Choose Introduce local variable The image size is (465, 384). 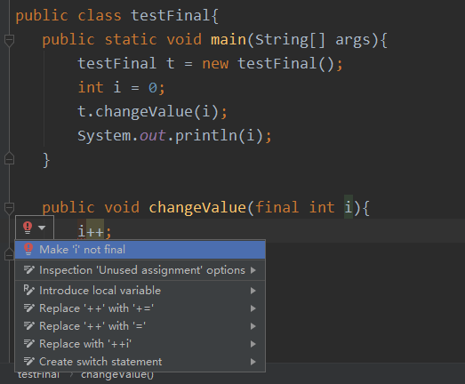click(x=140, y=291)
